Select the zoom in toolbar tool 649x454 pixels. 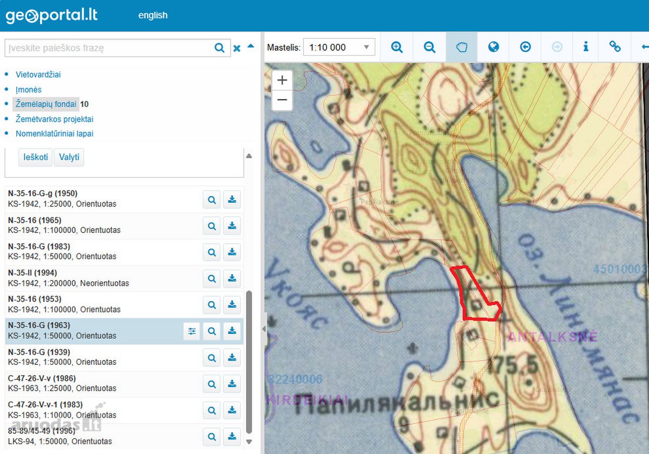(397, 47)
